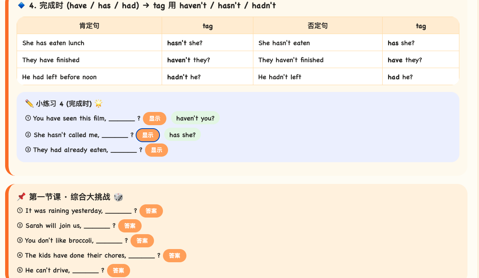Click 答案 for 'The kids have done their chores'
Viewport: 479px width, 278px height.
pos(174,256)
